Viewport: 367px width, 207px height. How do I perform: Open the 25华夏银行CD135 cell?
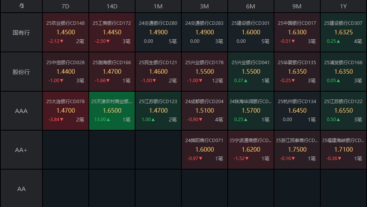[297, 71]
